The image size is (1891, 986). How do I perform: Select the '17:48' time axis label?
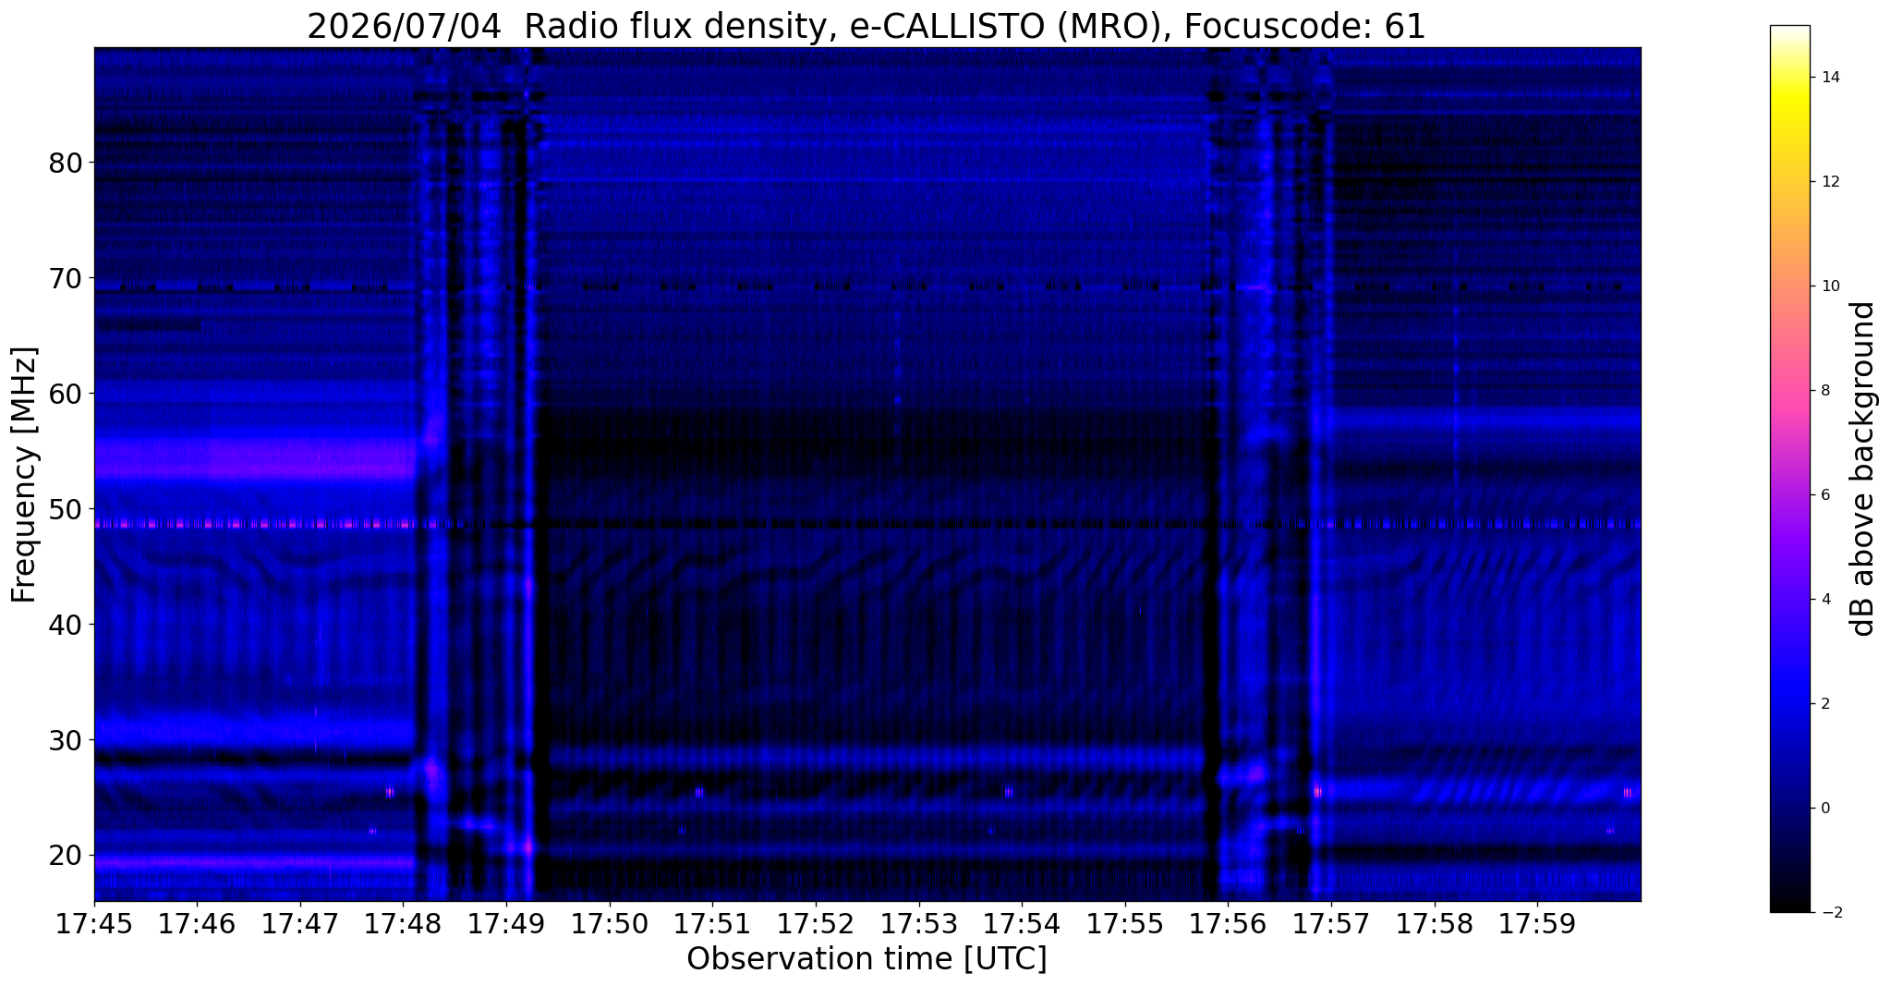(x=404, y=925)
